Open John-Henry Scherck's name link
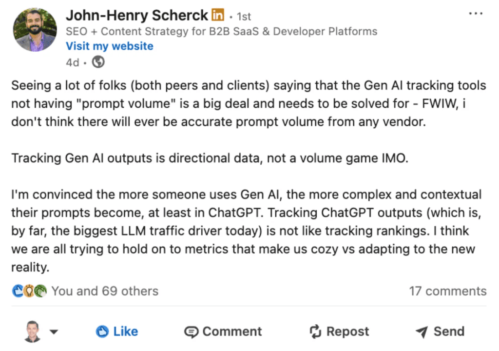499x351 pixels. pyautogui.click(x=137, y=15)
